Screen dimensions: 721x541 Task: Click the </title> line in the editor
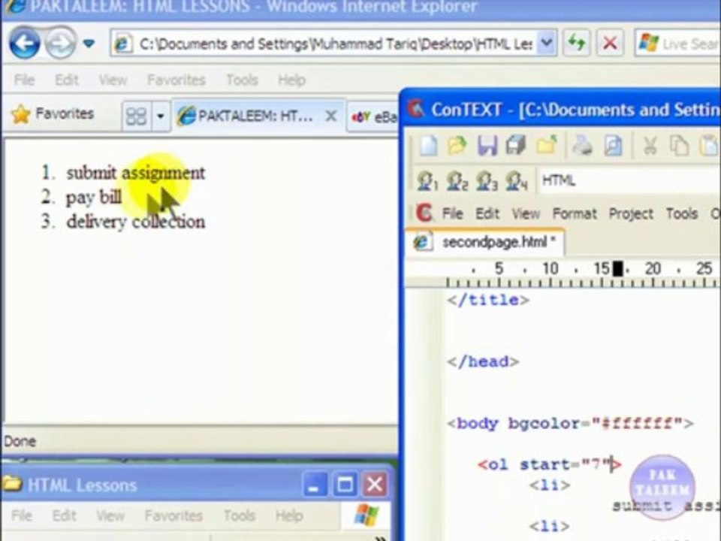(488, 300)
